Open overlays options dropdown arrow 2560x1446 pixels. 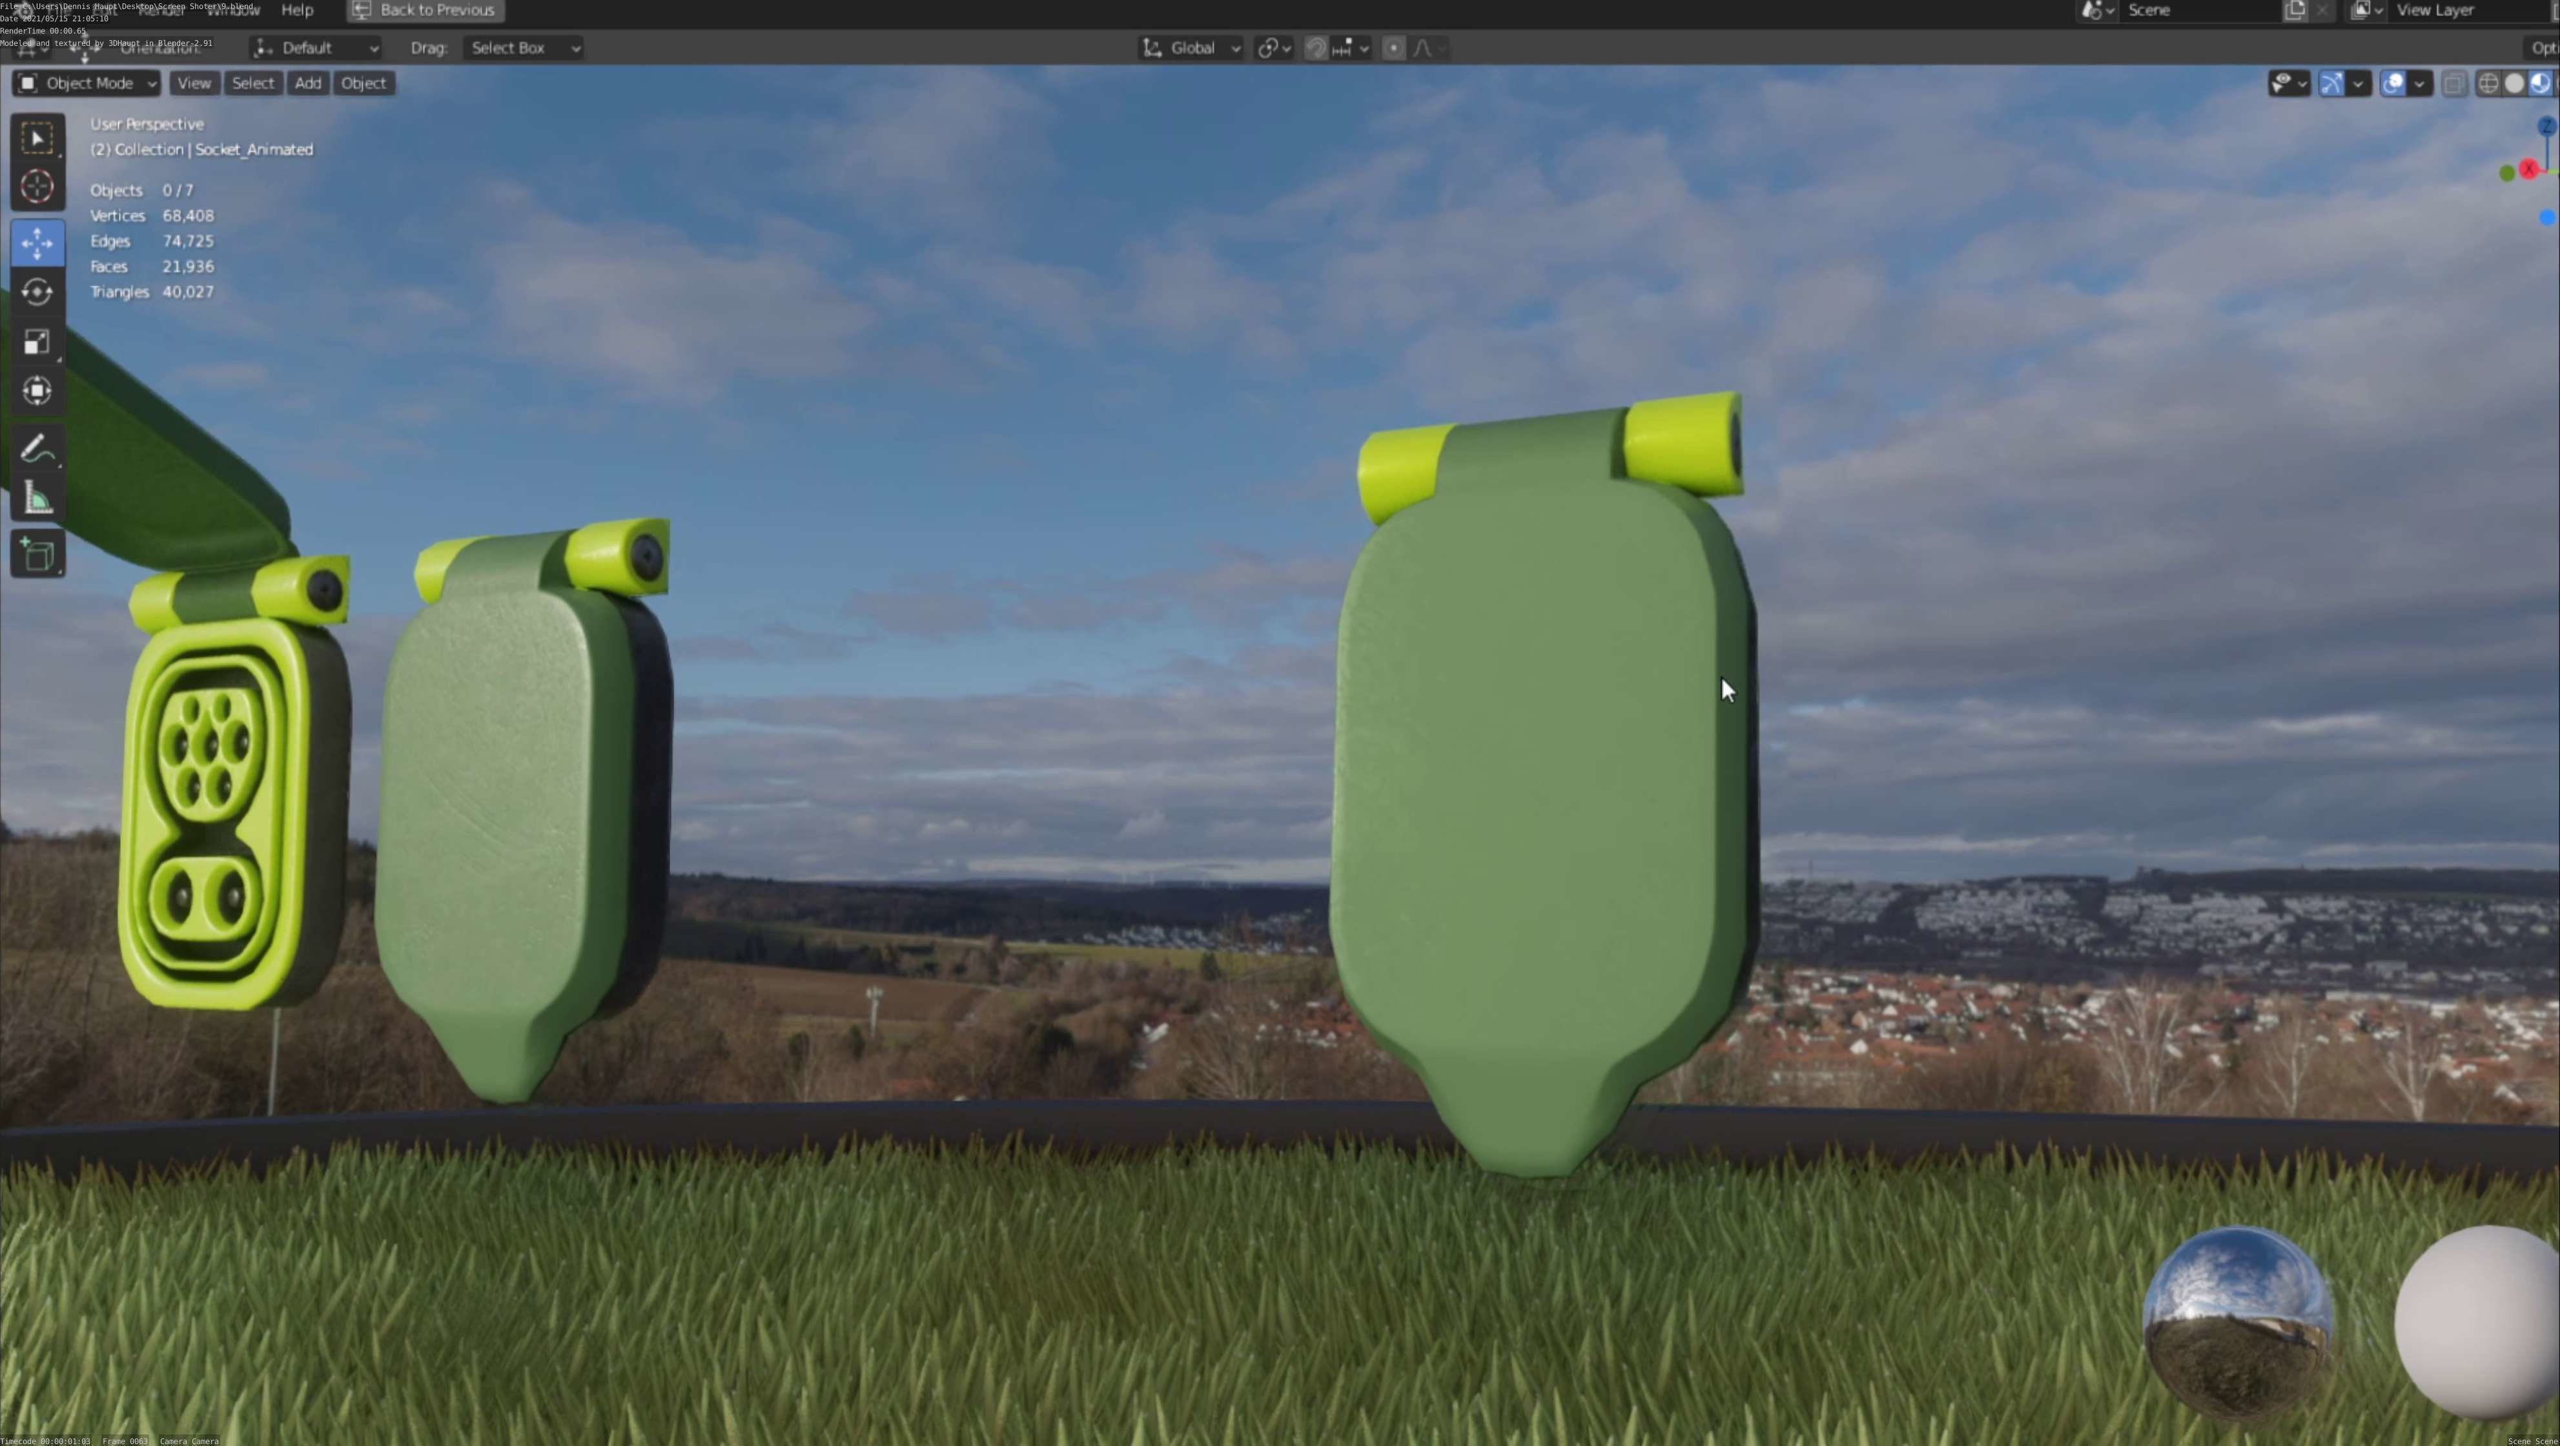tap(2420, 83)
